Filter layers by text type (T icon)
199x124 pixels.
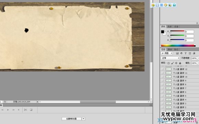(186, 53)
